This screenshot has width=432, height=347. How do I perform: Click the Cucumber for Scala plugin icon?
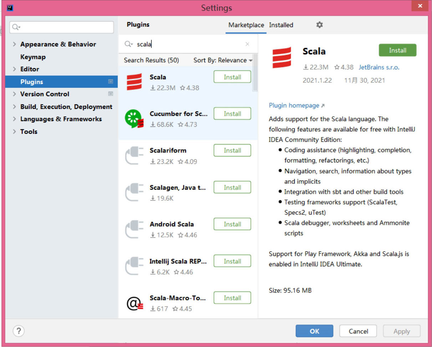pyautogui.click(x=134, y=119)
